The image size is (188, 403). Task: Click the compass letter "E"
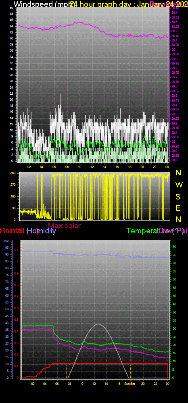(178, 208)
